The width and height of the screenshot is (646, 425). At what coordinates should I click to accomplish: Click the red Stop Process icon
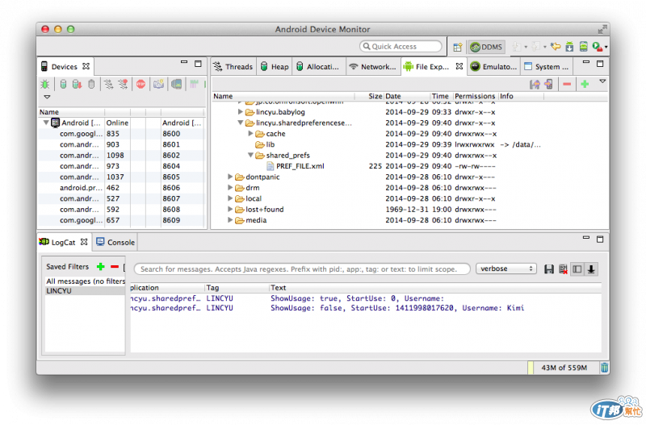tap(141, 85)
